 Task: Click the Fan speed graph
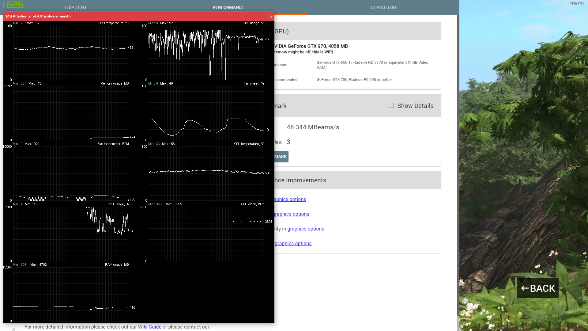point(206,113)
